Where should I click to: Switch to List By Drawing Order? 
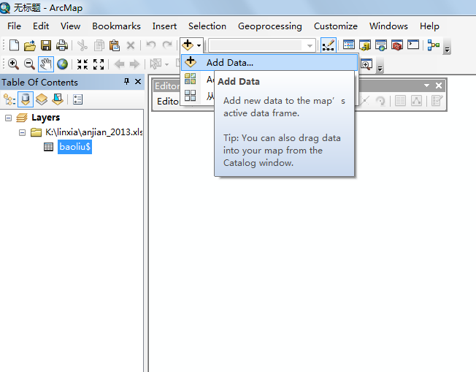point(9,99)
